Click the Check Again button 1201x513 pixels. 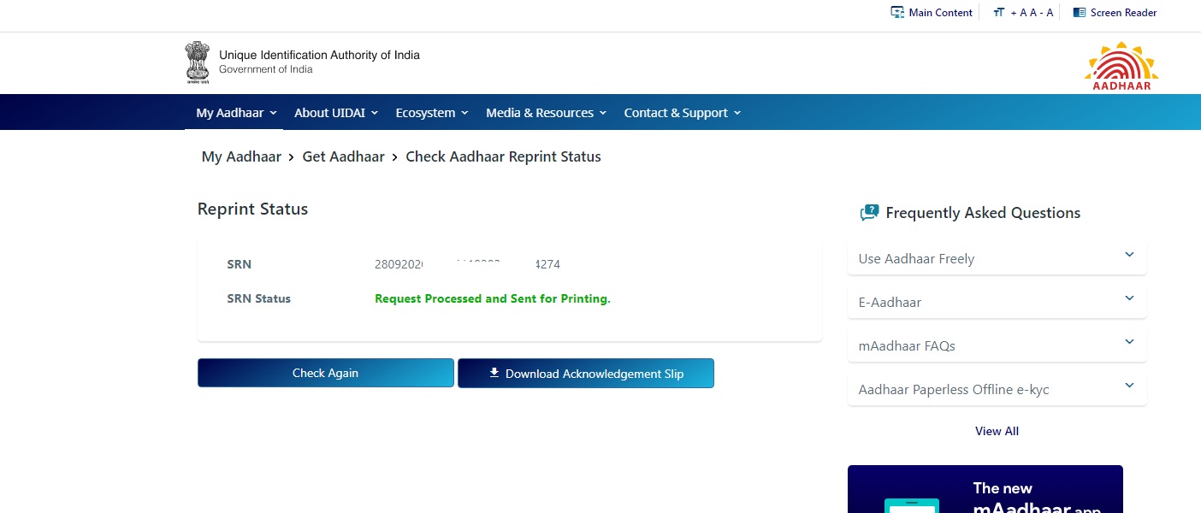tap(326, 373)
